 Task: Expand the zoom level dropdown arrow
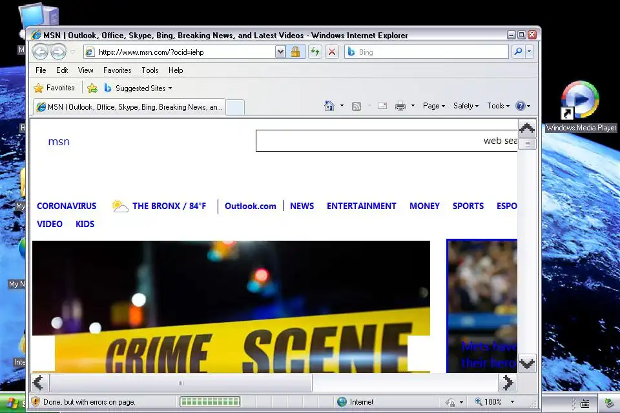click(x=512, y=401)
